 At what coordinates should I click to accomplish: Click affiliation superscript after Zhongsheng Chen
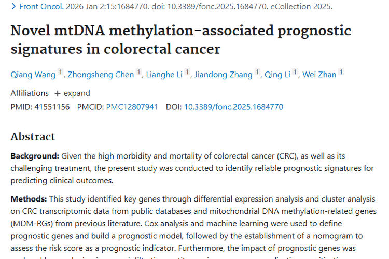(x=139, y=73)
